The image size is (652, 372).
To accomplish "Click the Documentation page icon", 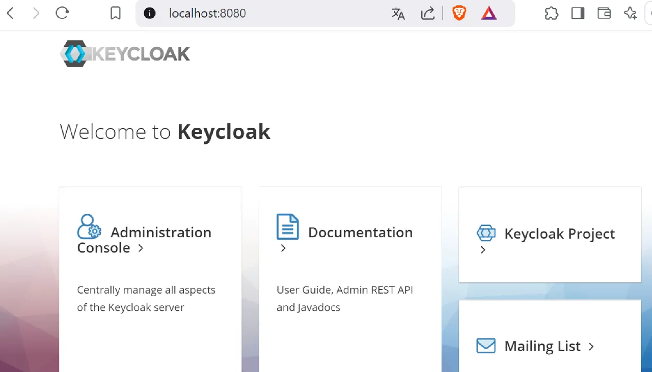I will coord(288,226).
